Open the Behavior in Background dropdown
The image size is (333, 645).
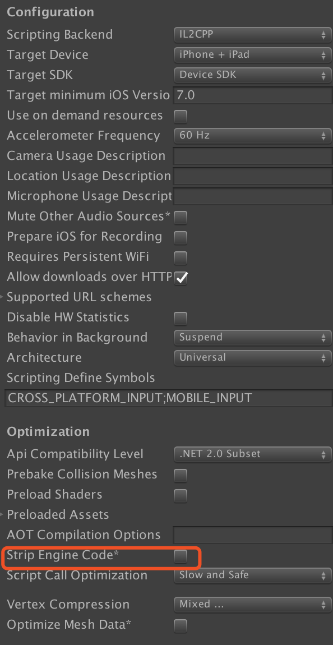click(x=252, y=338)
